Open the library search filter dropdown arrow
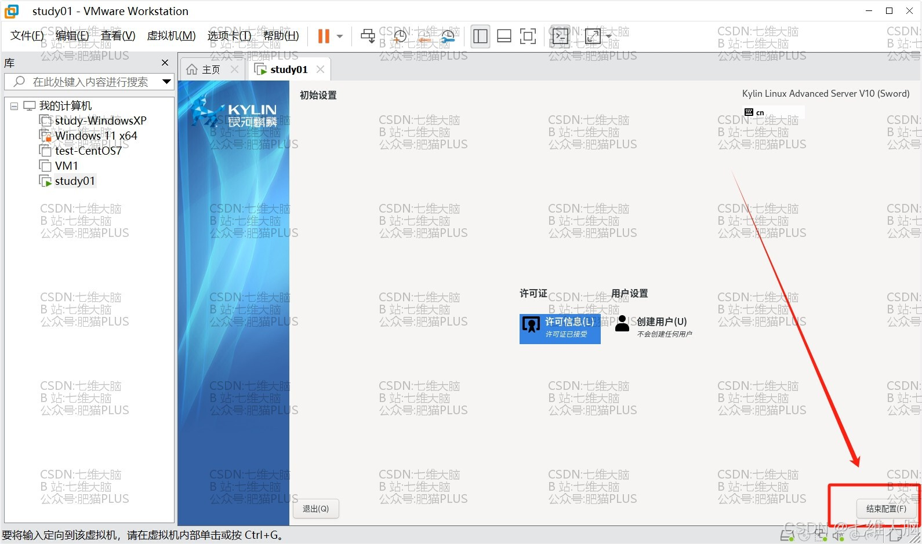This screenshot has width=922, height=544. click(x=166, y=82)
